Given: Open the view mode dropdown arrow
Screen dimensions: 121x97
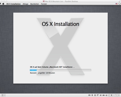Looking at the screenshot, I should [119, 95].
